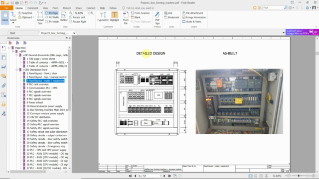The width and height of the screenshot is (319, 179).
Task: Open the zoom percentage dropdown
Action: click(88, 13)
